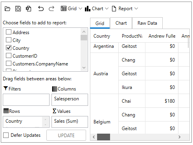This screenshot has width=193, height=145.
Task: Expand the Report dropdown chevron
Action: pyautogui.click(x=136, y=9)
